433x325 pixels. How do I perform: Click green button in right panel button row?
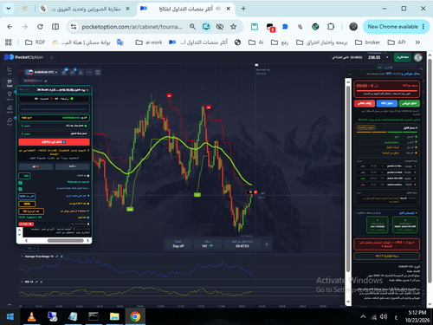(x=409, y=103)
